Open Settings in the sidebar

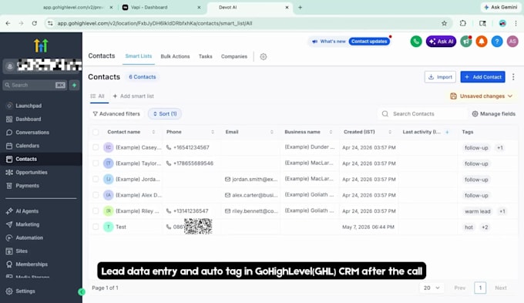(25, 291)
